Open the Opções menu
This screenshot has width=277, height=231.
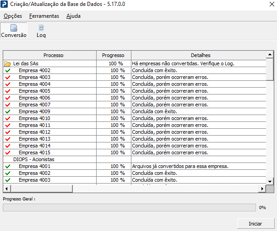coord(13,16)
